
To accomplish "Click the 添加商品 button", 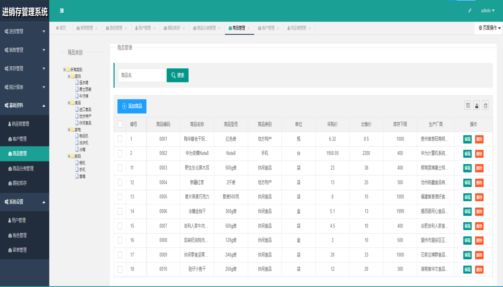I will point(132,106).
